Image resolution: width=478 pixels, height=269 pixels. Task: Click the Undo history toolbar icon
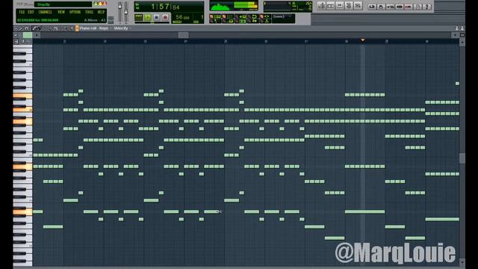coord(372,7)
